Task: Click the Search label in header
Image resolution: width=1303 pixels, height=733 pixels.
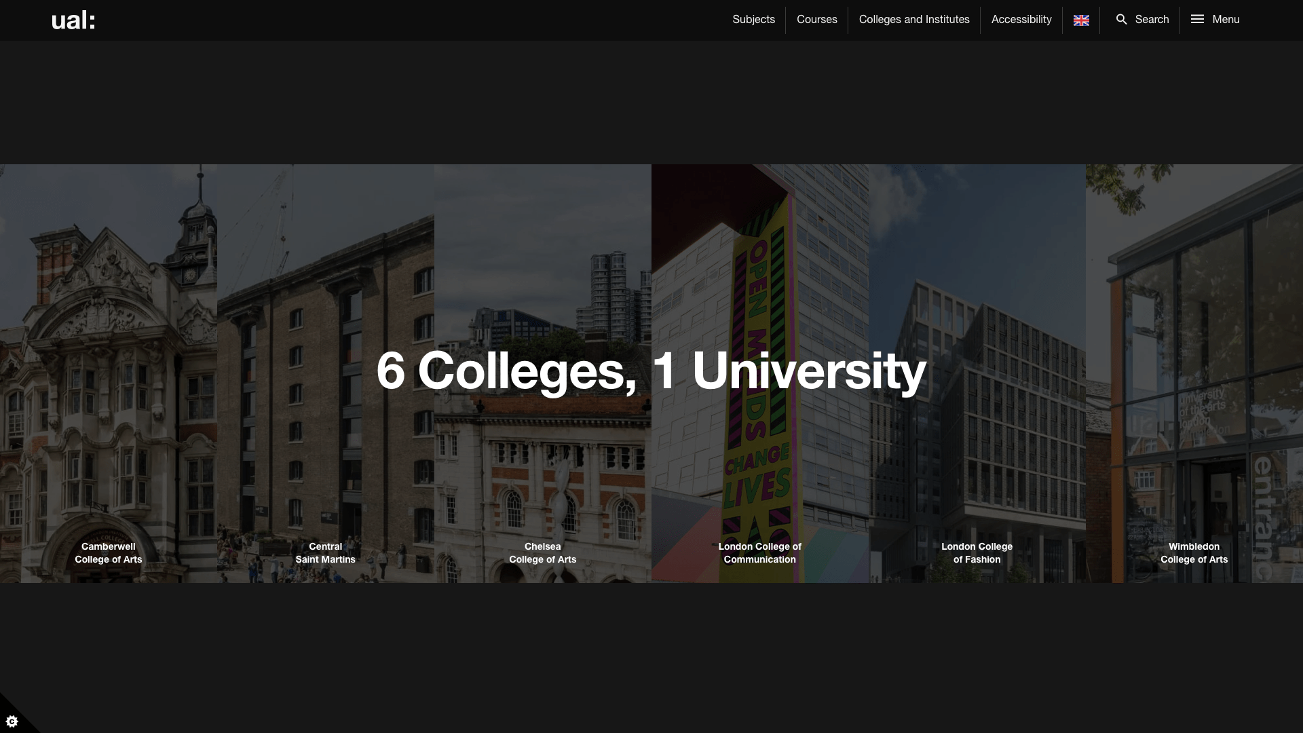Action: 1152,20
